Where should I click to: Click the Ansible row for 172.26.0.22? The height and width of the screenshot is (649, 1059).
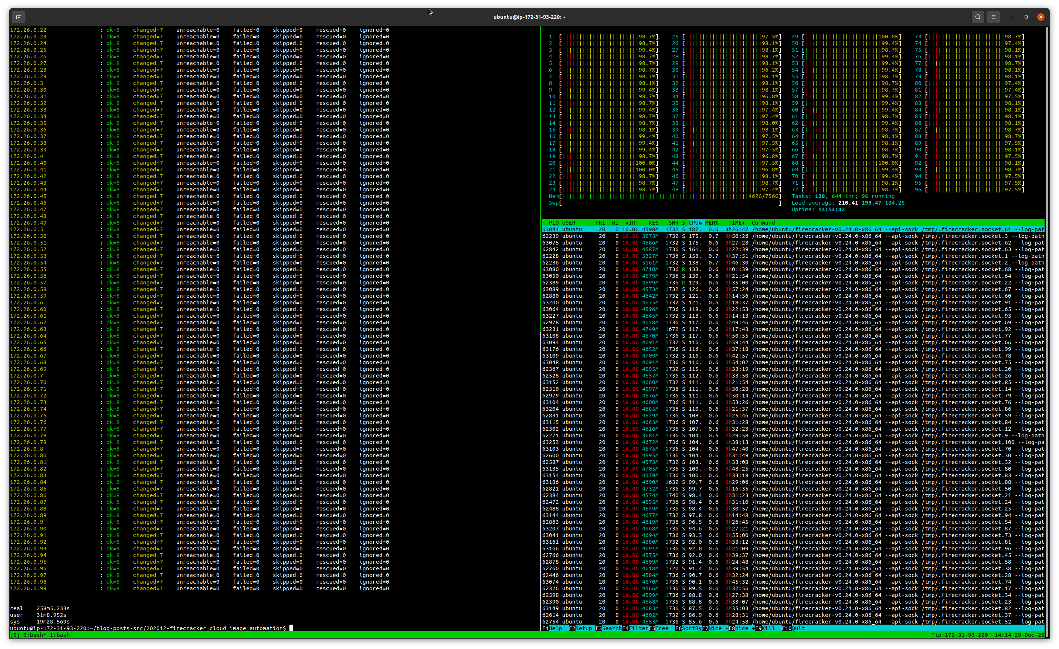tap(200, 30)
